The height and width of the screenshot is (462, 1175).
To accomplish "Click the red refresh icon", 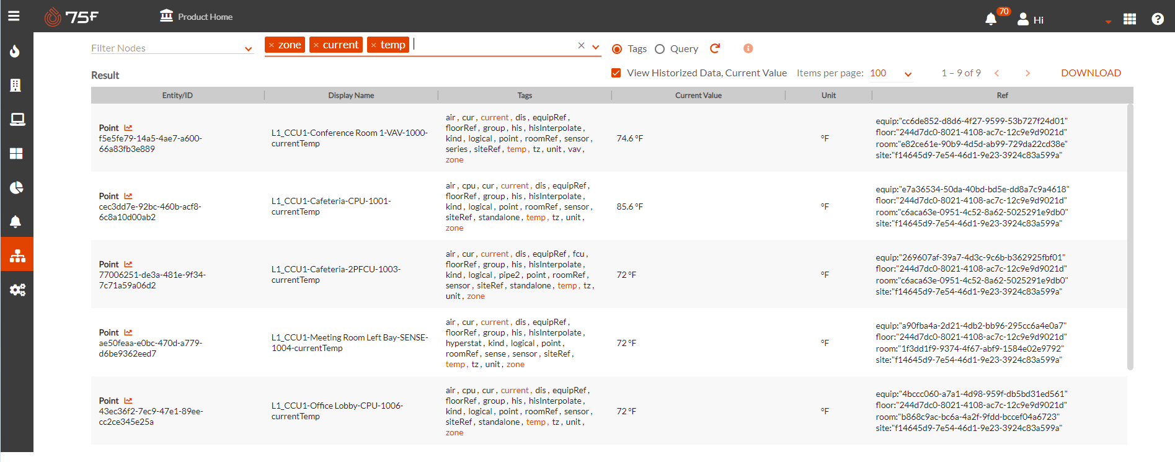I will 715,48.
